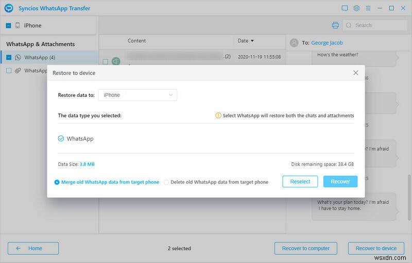Click Recover to device button
The image size is (412, 263).
pos(376,248)
